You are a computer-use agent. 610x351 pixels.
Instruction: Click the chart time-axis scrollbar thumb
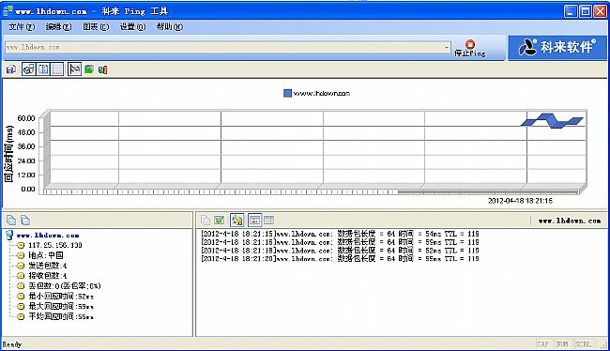(x=488, y=191)
